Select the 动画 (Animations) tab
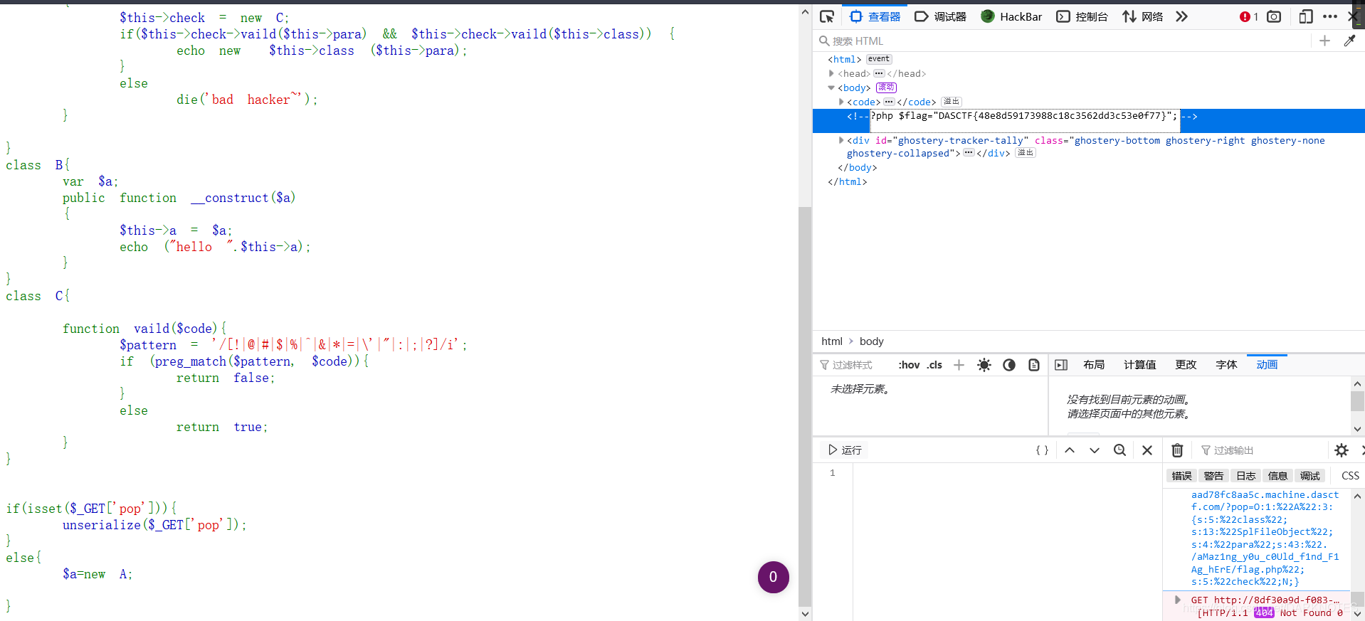 (1267, 365)
